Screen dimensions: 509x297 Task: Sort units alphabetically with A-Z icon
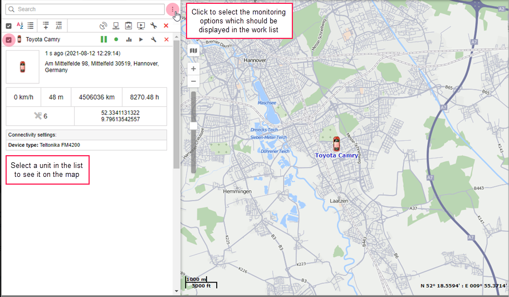pos(20,26)
